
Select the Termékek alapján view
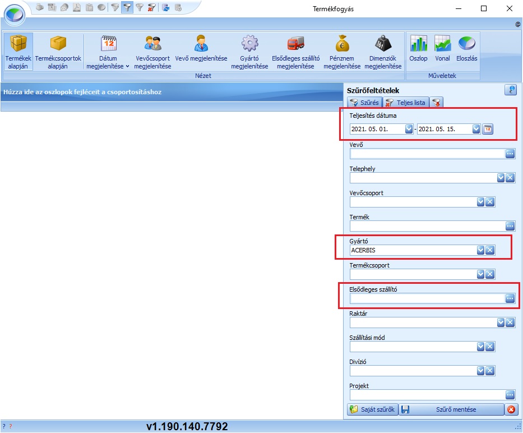coord(18,51)
